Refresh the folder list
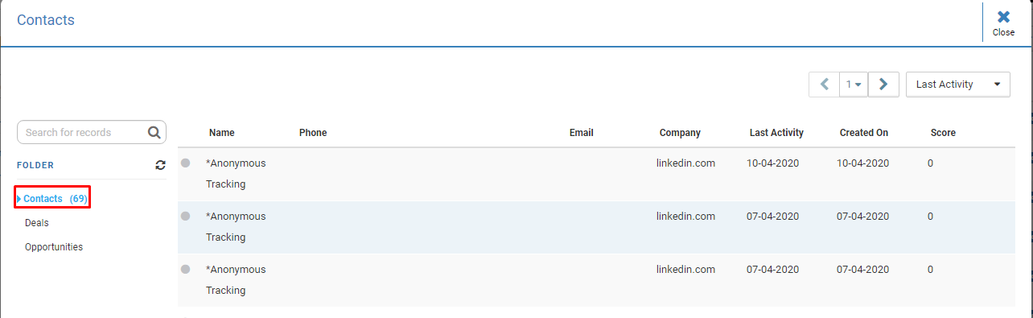 [x=160, y=165]
